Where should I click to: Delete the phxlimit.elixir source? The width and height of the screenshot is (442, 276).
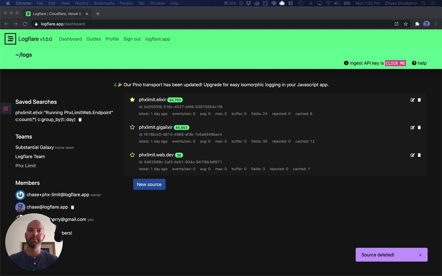point(419,100)
